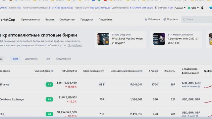Open the Подробнее menu
Image resolution: width=212 pixels, height=119 pixels.
(x=105, y=20)
